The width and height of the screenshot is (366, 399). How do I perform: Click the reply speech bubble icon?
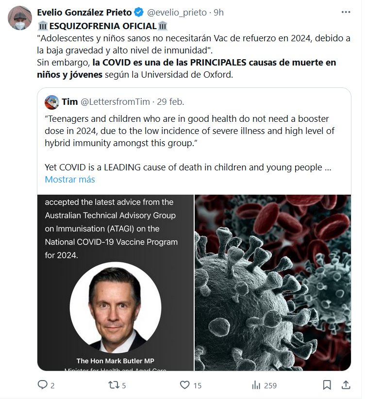coord(43,385)
